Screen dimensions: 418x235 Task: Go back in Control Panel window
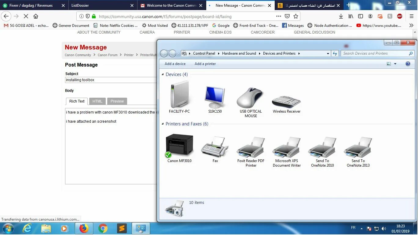pos(164,53)
